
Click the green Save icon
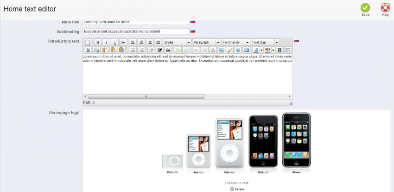click(365, 7)
